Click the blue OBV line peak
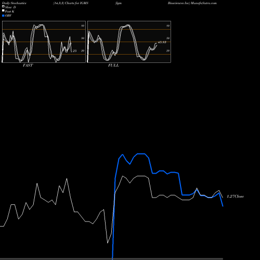This screenshot has width=260, height=260. pyautogui.click(x=141, y=154)
